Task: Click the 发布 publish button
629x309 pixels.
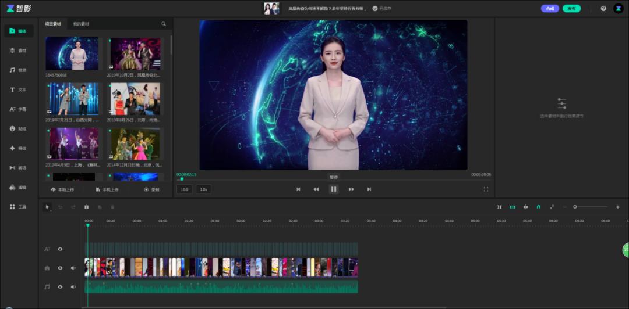Action: point(571,9)
